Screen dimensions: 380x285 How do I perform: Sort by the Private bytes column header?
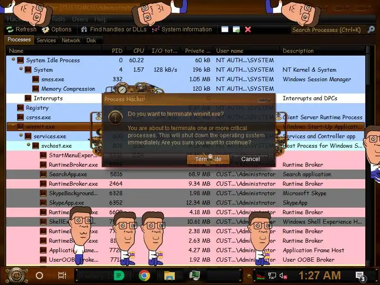click(197, 51)
